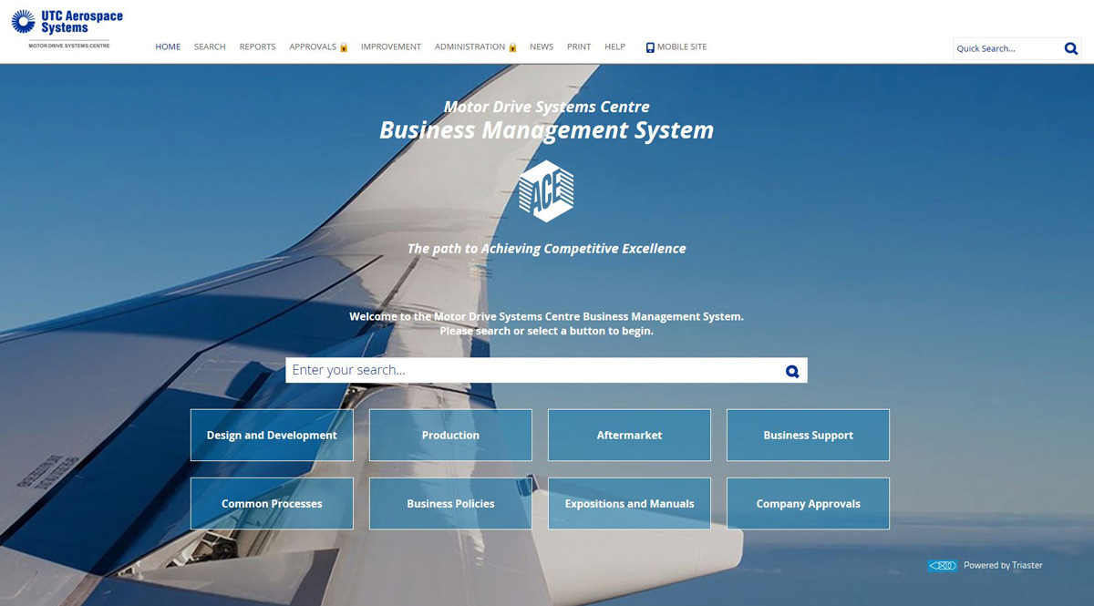Viewport: 1094px width, 606px height.
Task: Click the Quick Search magnifier icon
Action: [x=1071, y=48]
